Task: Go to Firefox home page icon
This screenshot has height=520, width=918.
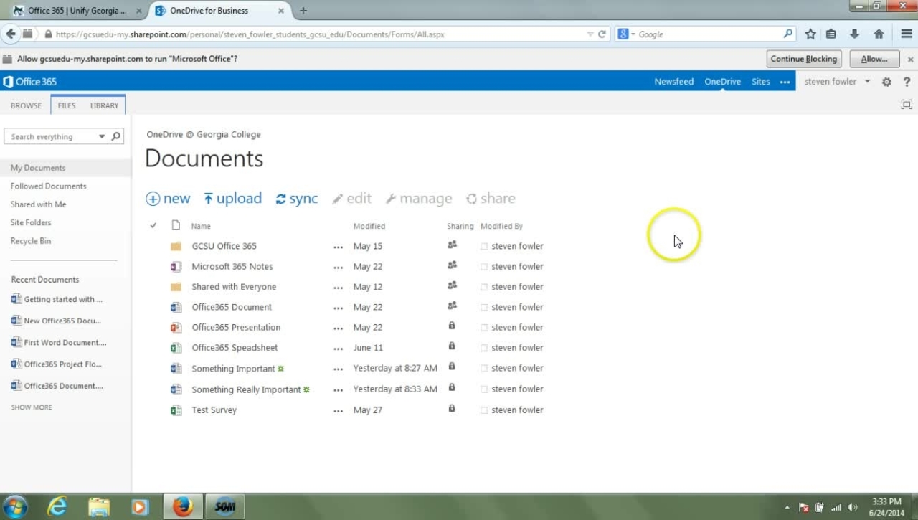Action: pos(879,34)
